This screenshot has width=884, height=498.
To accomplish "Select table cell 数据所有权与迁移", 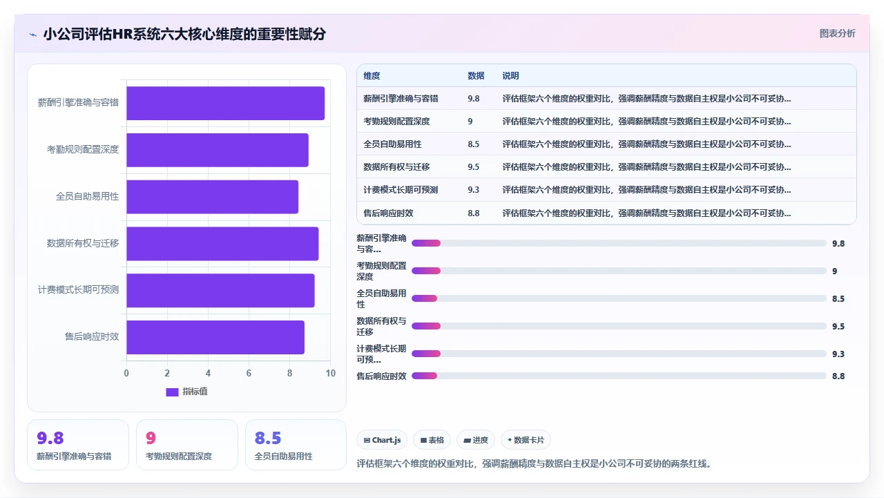I will [x=396, y=167].
